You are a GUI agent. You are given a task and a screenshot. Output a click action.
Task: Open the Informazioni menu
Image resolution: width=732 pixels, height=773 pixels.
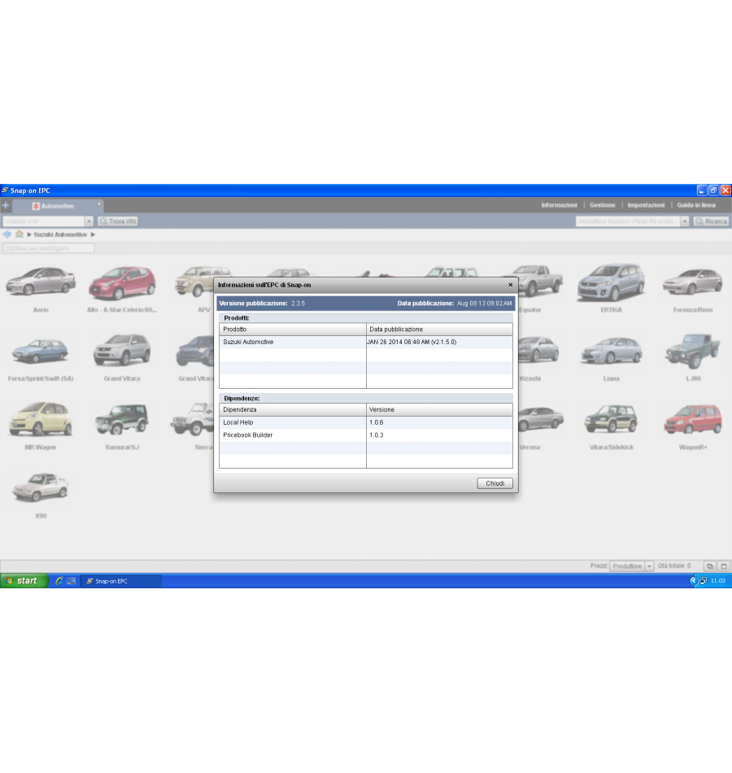click(x=559, y=205)
